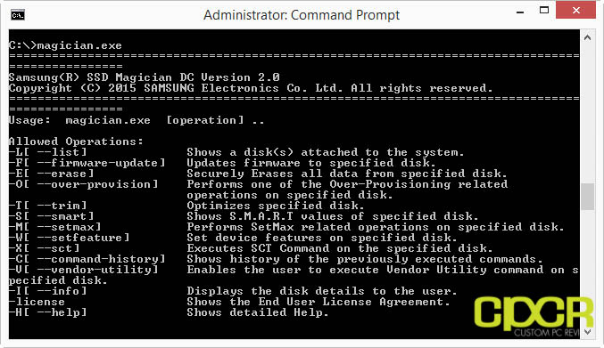Image resolution: width=604 pixels, height=348 pixels.
Task: Click the Administrator: Command Prompt title bar
Action: 302,15
